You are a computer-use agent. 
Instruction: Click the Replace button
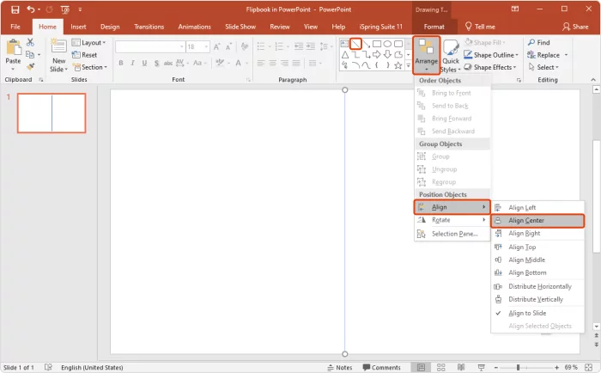click(543, 55)
